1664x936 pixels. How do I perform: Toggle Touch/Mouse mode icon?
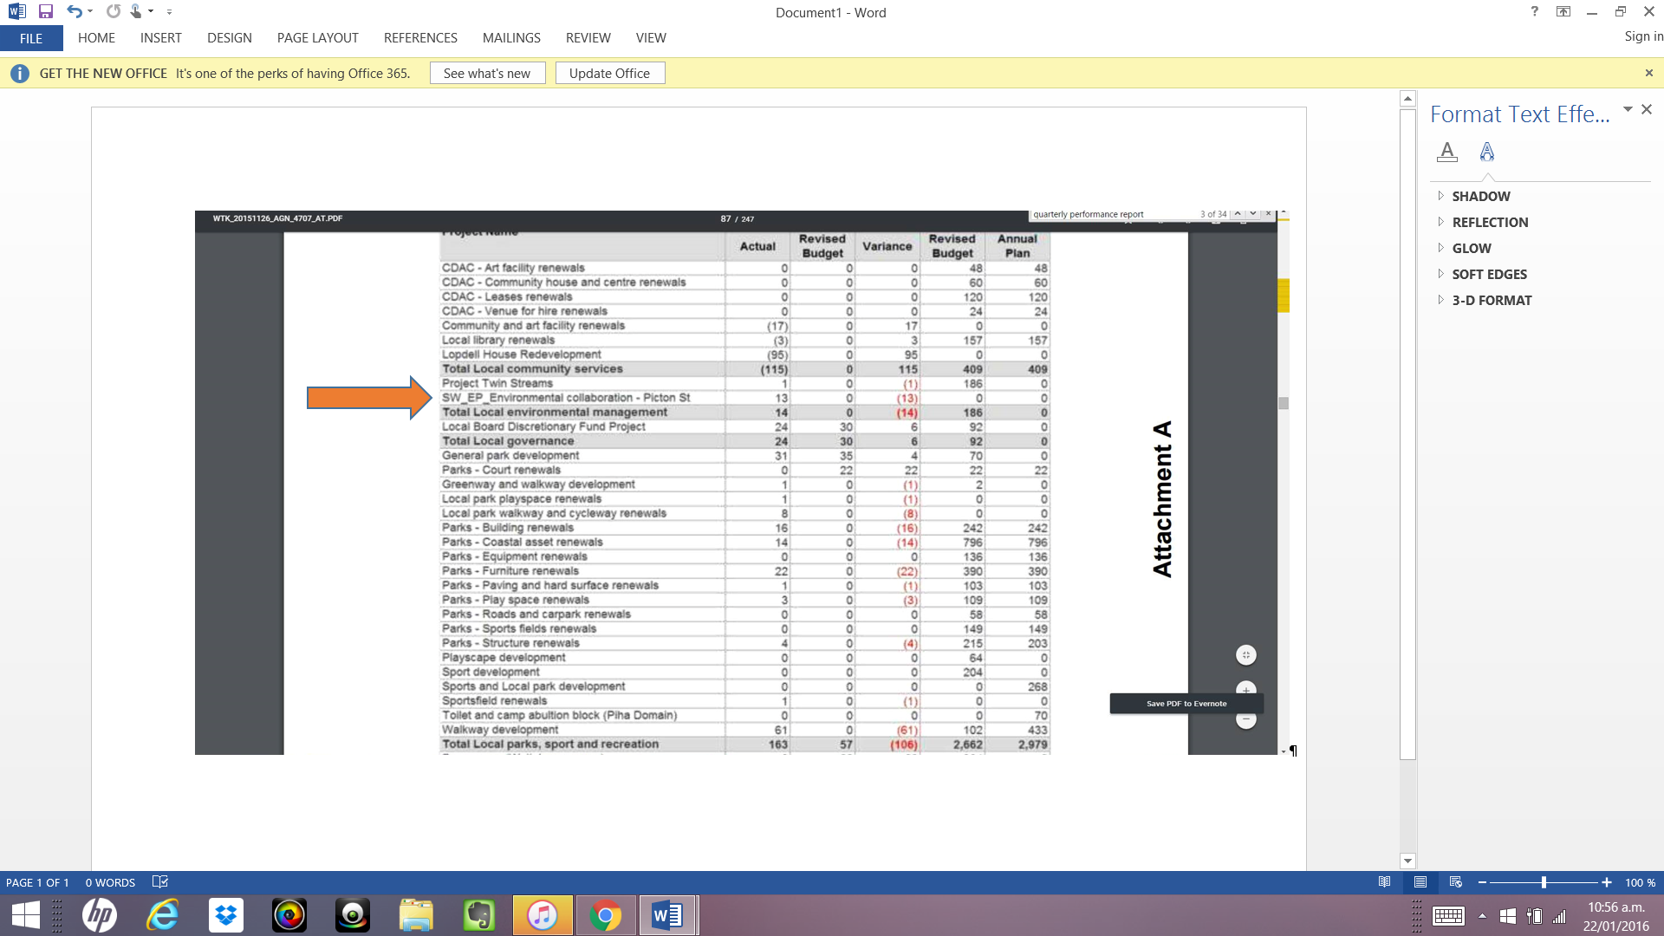coord(136,12)
